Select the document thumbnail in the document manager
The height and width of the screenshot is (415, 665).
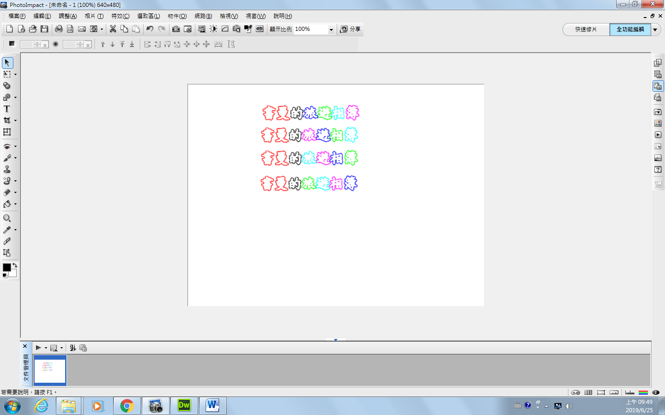pos(50,370)
